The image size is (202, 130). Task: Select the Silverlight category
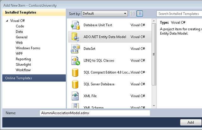click(23, 65)
